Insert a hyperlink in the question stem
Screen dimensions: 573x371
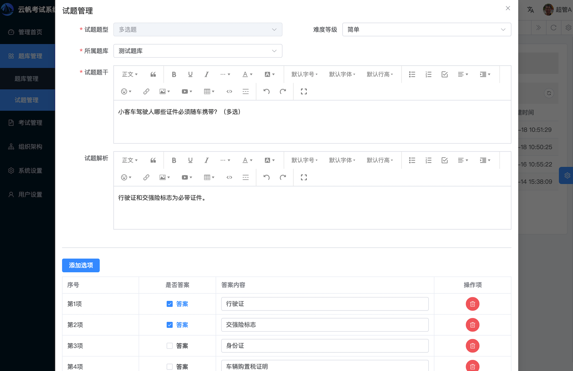[x=146, y=91]
